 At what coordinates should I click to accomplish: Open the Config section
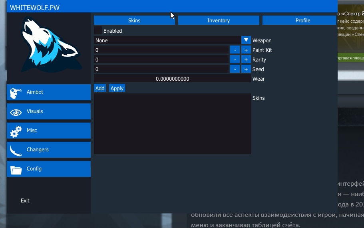tap(48, 169)
